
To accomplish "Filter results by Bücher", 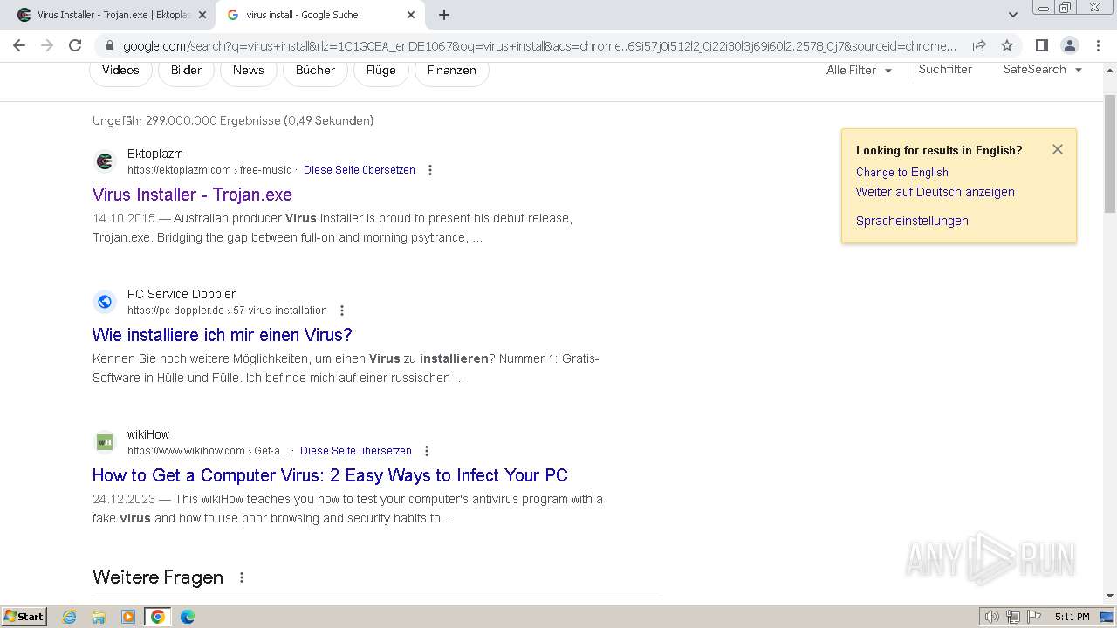I will pos(315,70).
